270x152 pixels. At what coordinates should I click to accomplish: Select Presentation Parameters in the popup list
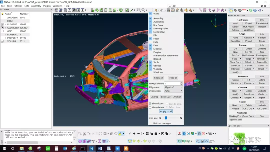(166, 55)
